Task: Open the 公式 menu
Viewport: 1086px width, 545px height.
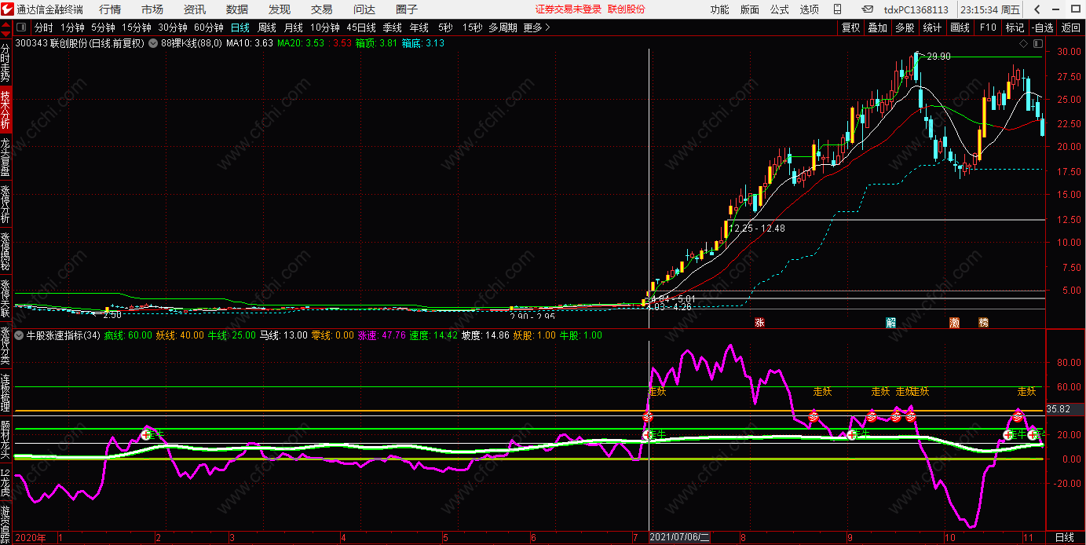Action: (x=779, y=9)
